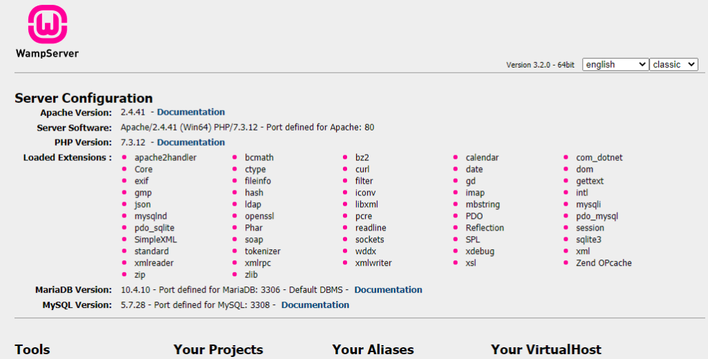The width and height of the screenshot is (708, 359).
Task: Open PHP Version Documentation link
Action: 191,142
